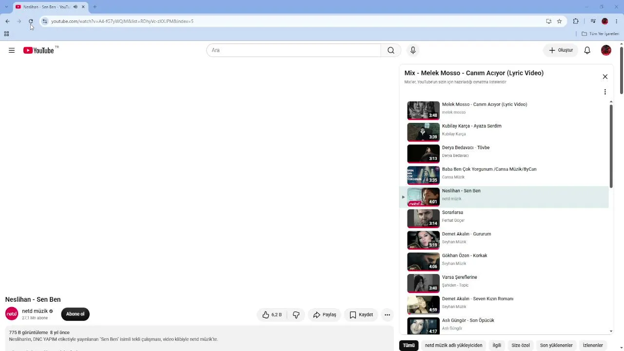Click the Neslihan - Sen Ben playlist title
This screenshot has width=624, height=351.
[461, 191]
